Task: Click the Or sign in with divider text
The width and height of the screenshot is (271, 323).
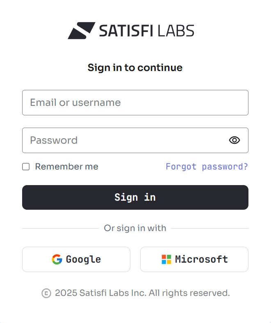Action: click(x=135, y=228)
